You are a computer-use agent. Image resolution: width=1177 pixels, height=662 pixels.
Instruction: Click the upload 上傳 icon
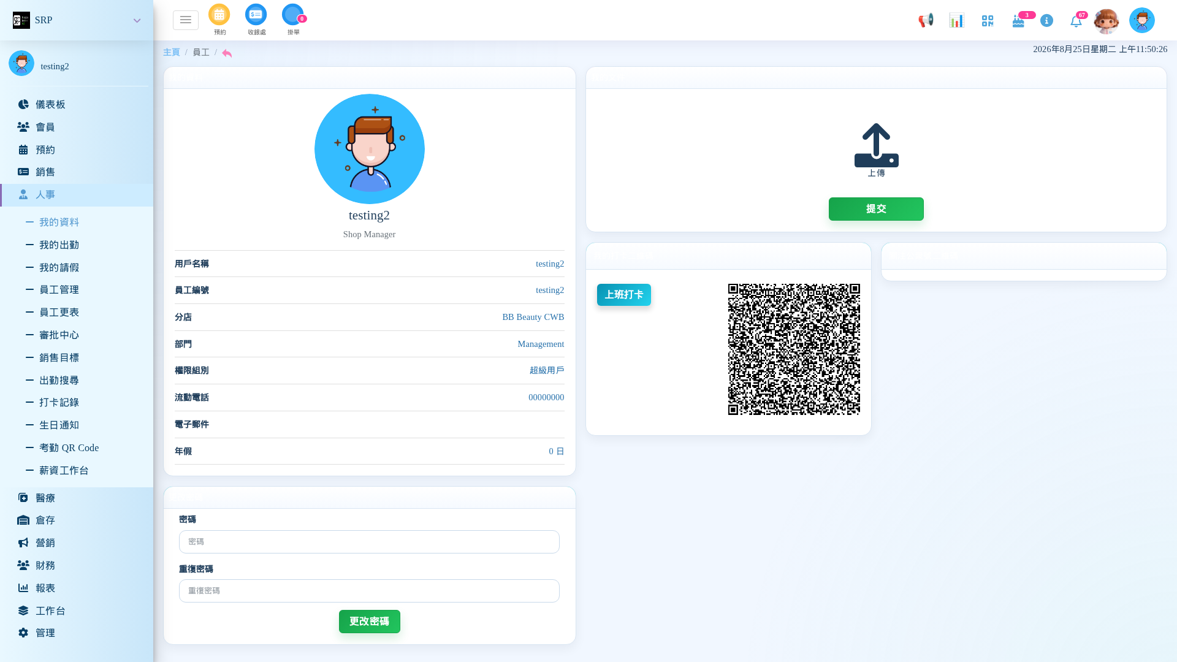tap(877, 146)
